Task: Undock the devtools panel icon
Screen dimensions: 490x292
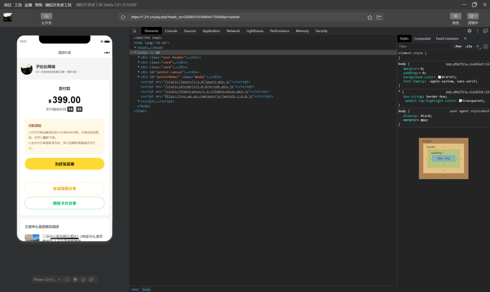Action: coord(485,31)
